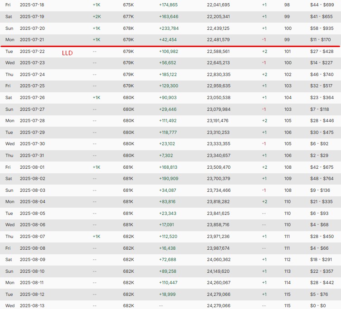Select earnings cell $58 - $935
341x309 pixels.
322,28
